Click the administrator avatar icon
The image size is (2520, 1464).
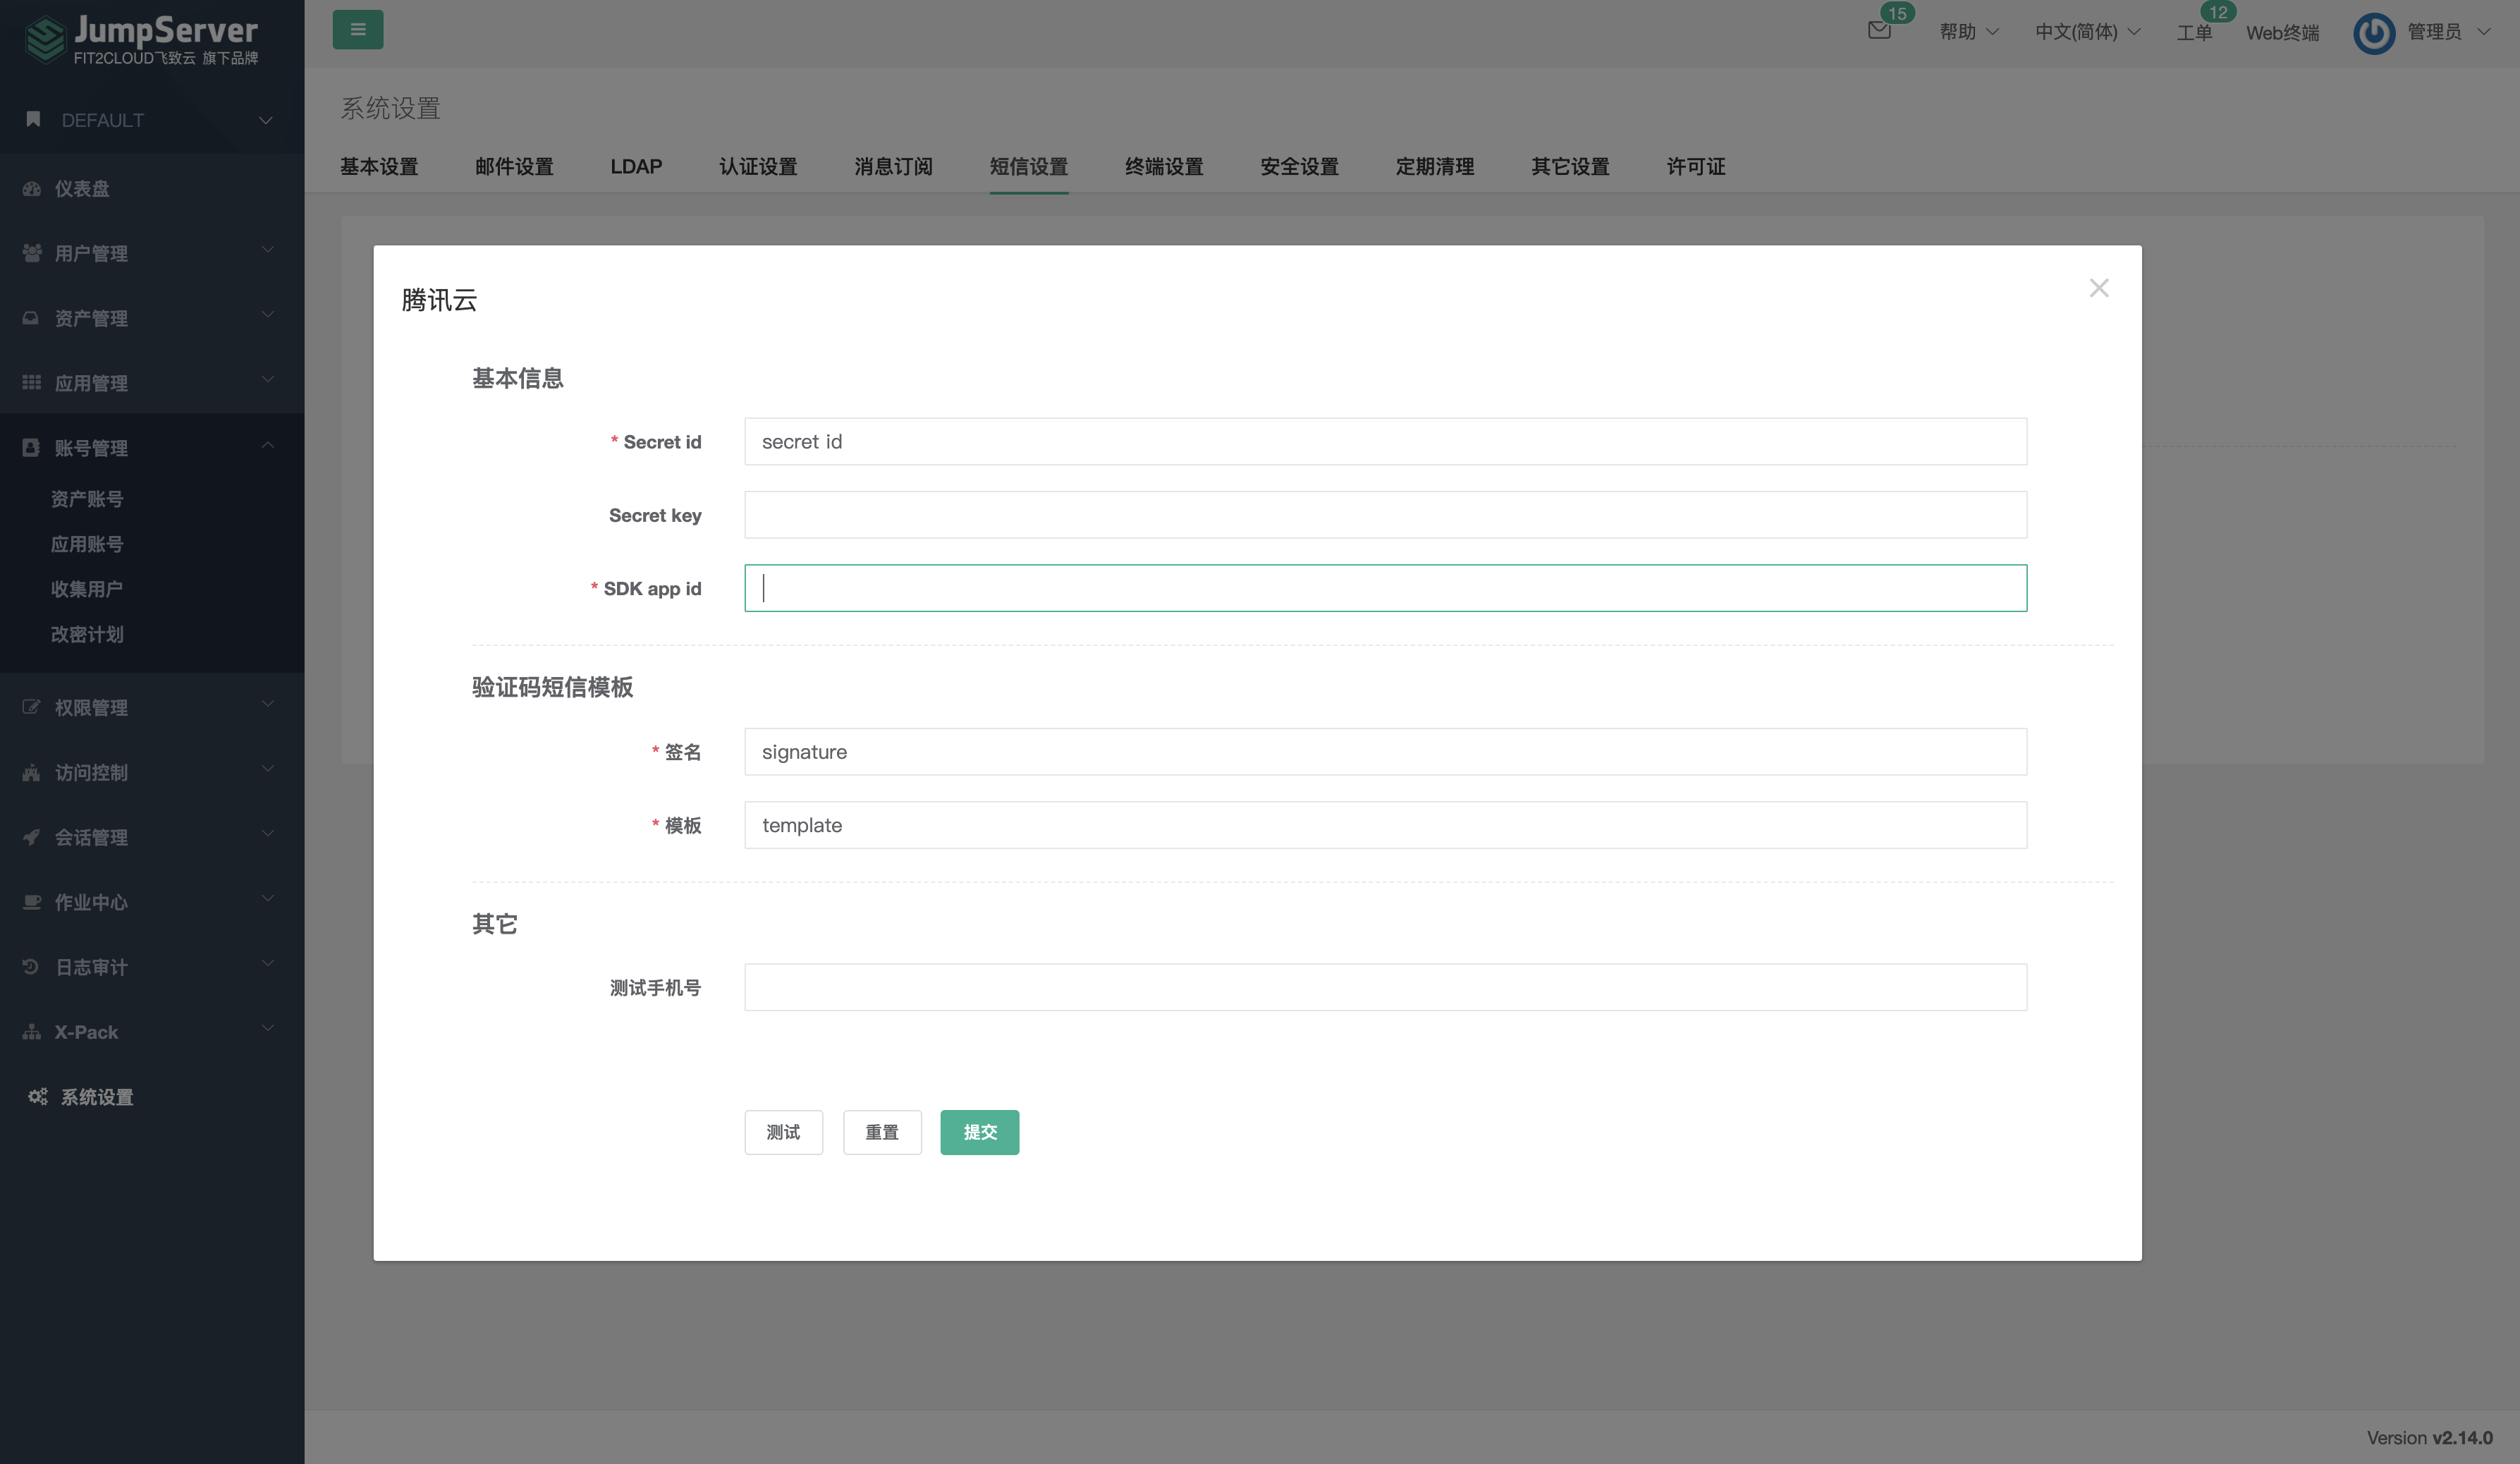pos(2374,33)
